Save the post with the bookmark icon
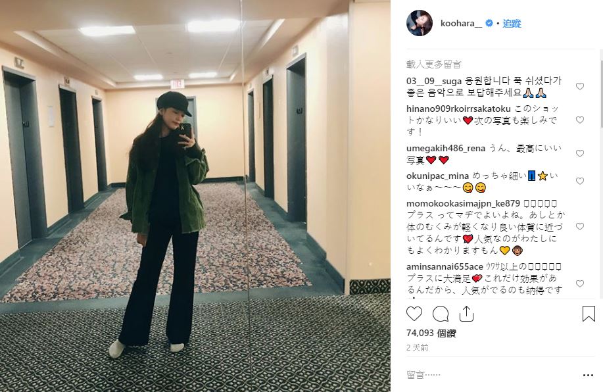 click(589, 314)
